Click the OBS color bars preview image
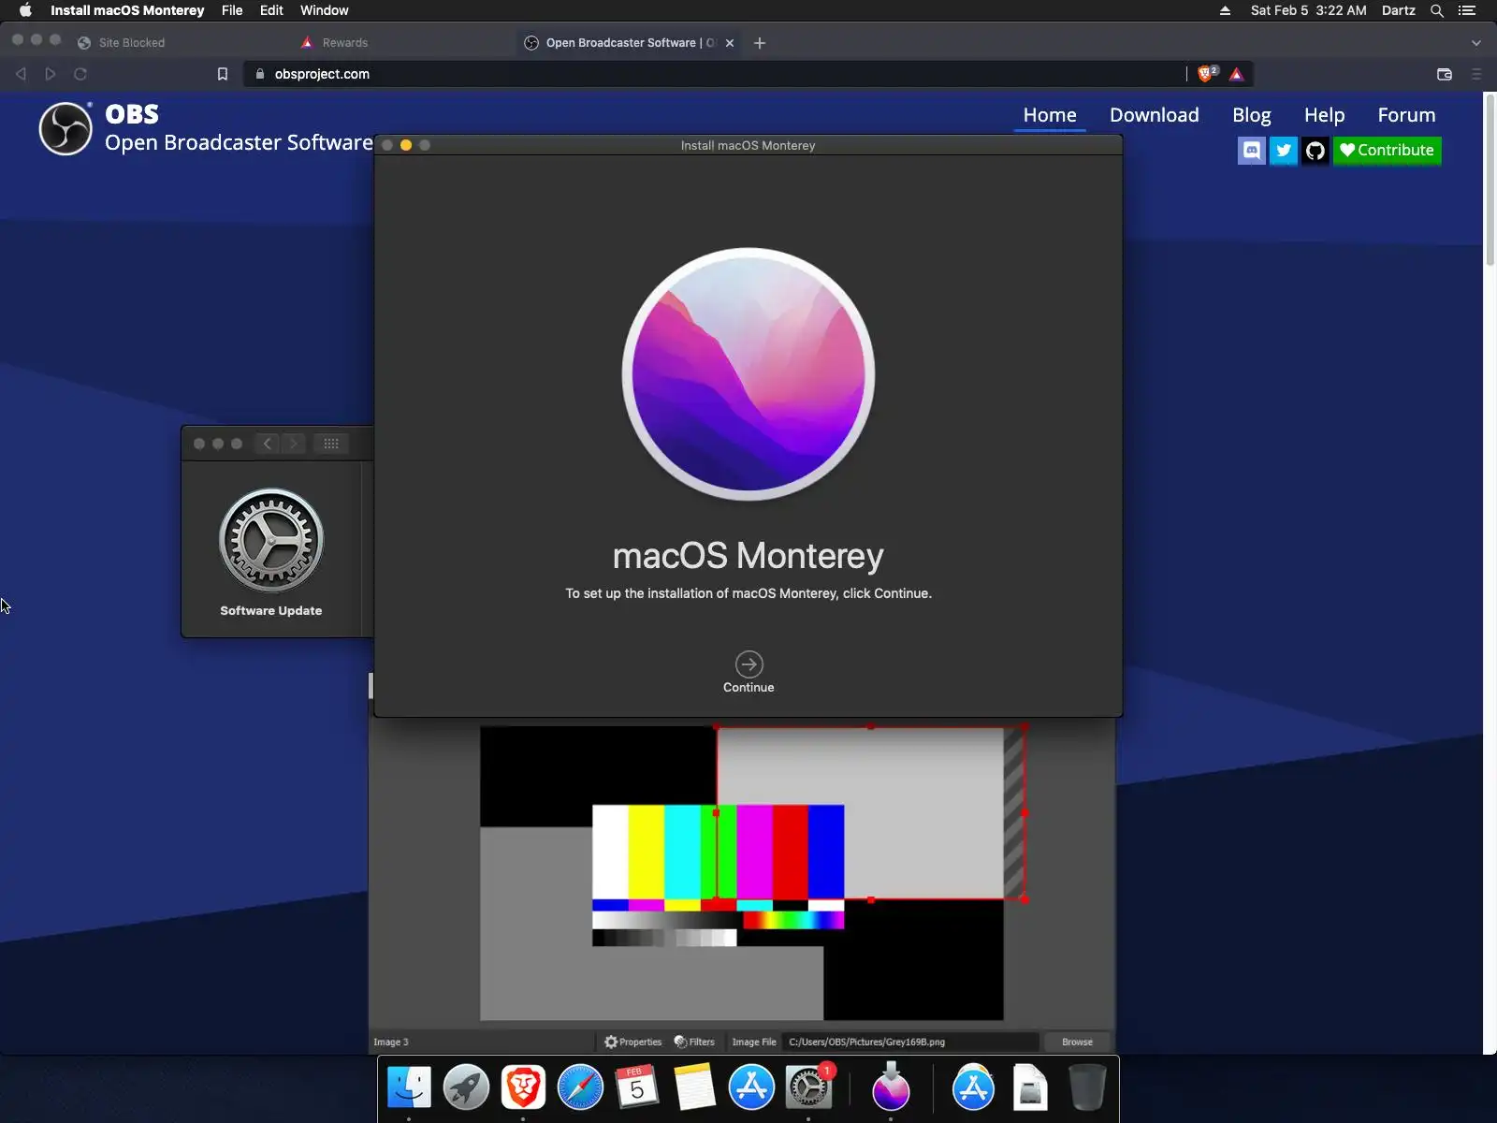Screen dimensions: 1497x1123 [x=719, y=875]
